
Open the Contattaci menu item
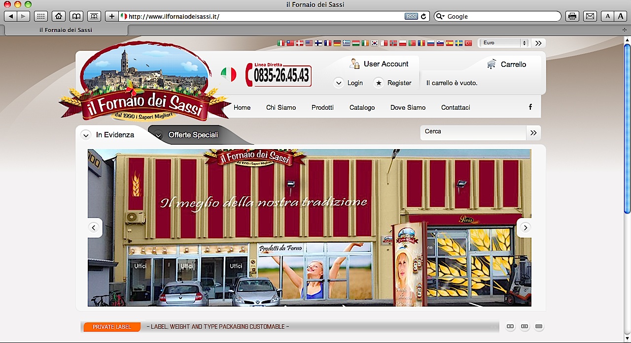tap(456, 107)
